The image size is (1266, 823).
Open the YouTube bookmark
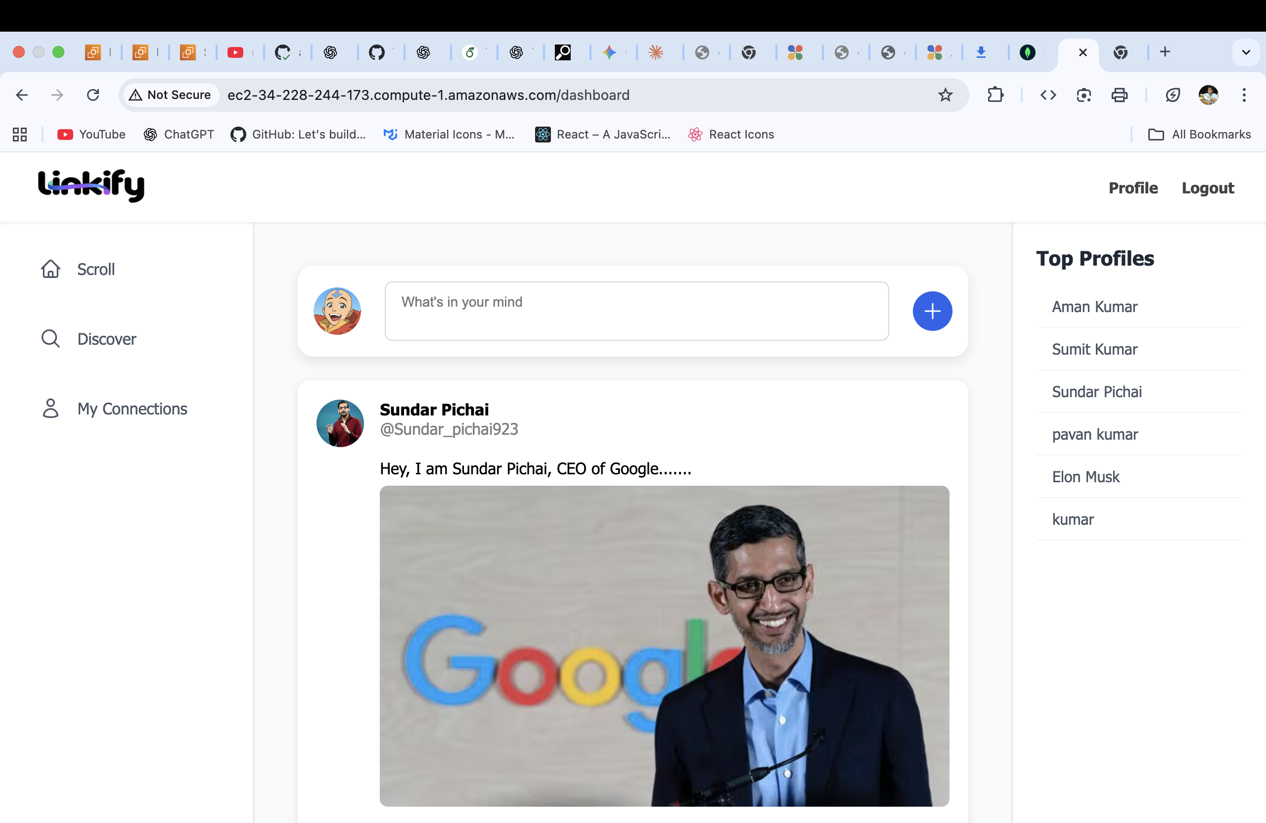click(x=91, y=135)
